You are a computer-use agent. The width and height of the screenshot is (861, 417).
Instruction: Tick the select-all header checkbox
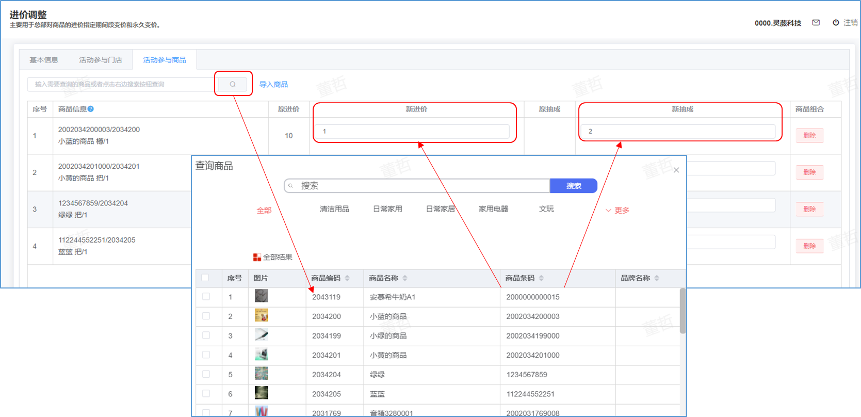pos(205,278)
